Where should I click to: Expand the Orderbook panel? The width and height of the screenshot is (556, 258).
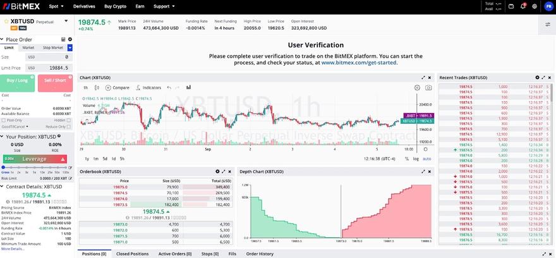click(224, 171)
